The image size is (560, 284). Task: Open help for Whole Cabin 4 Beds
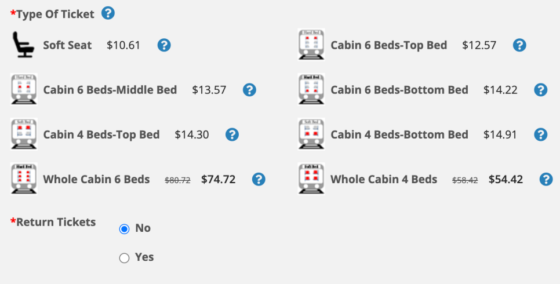[x=546, y=179]
